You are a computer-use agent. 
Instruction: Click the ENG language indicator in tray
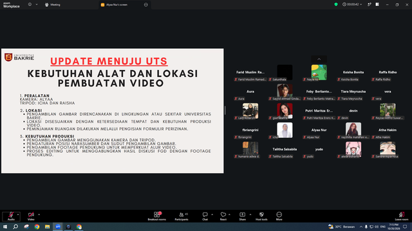click(x=383, y=227)
